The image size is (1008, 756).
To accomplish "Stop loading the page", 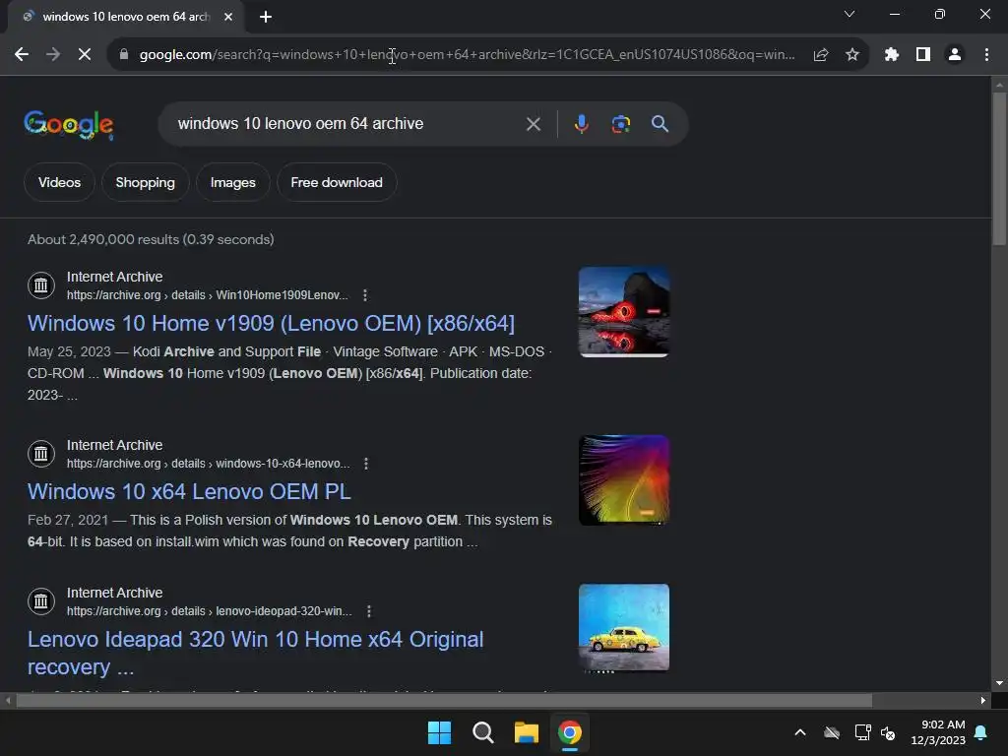I will click(85, 55).
